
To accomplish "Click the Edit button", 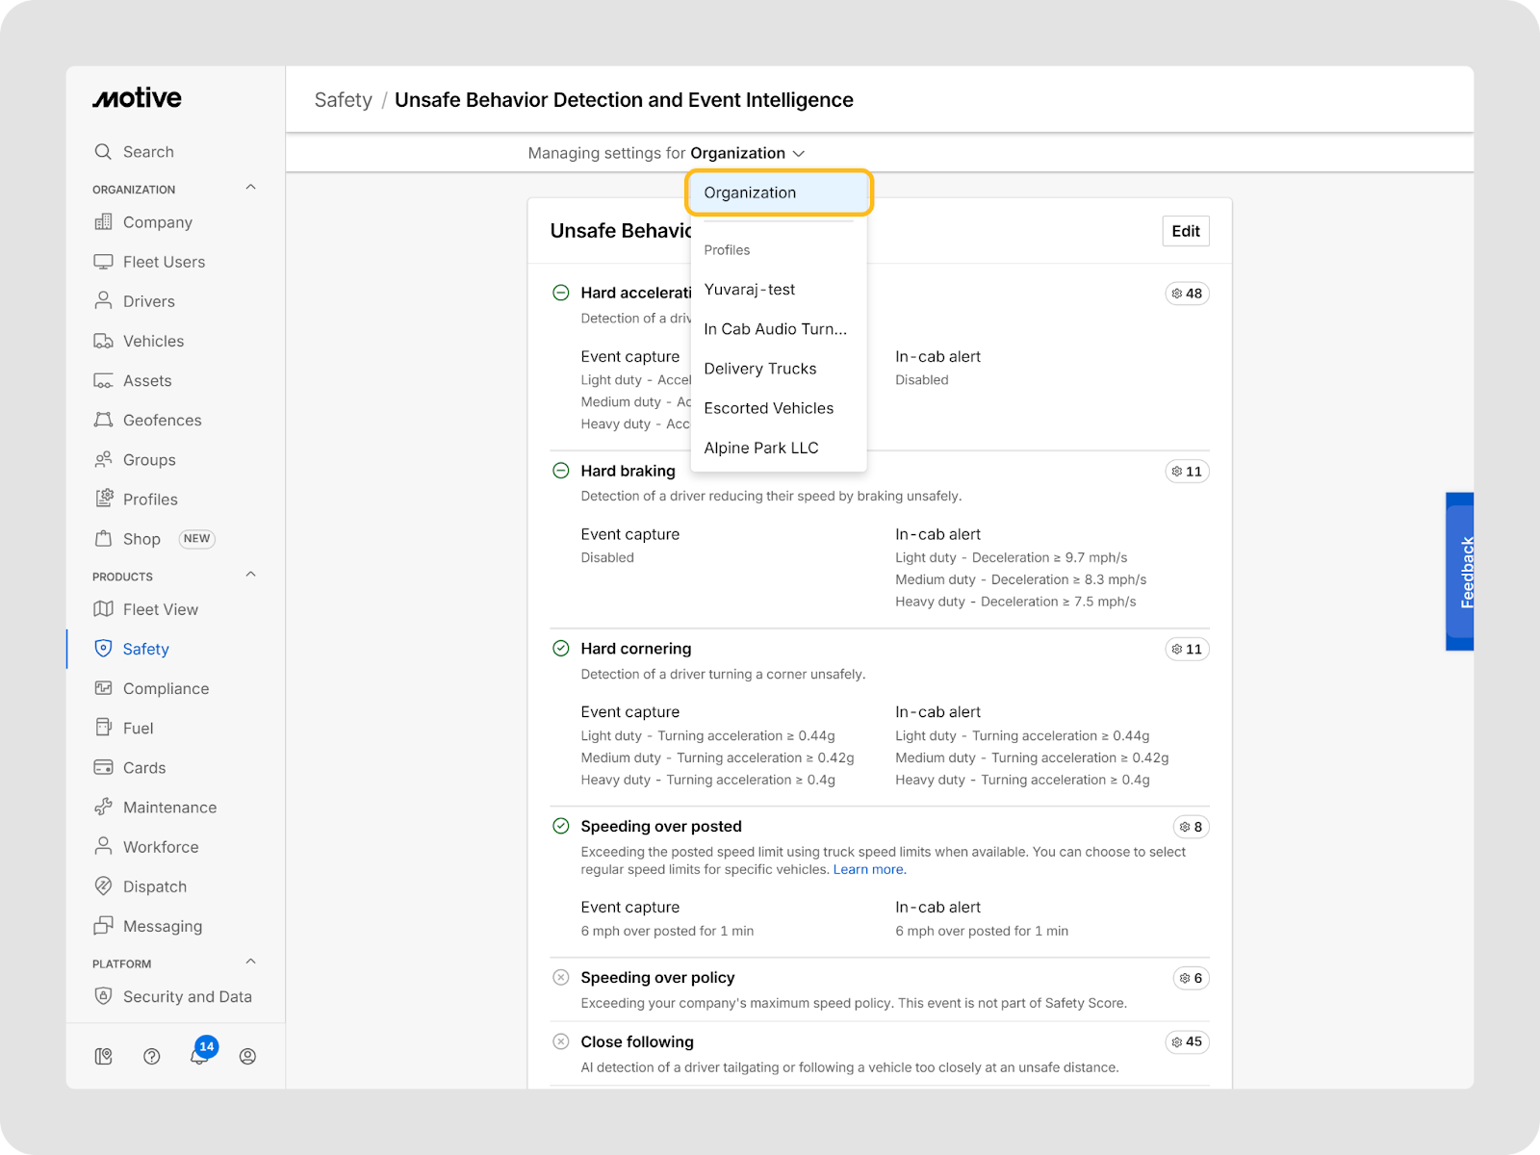I will tap(1186, 231).
